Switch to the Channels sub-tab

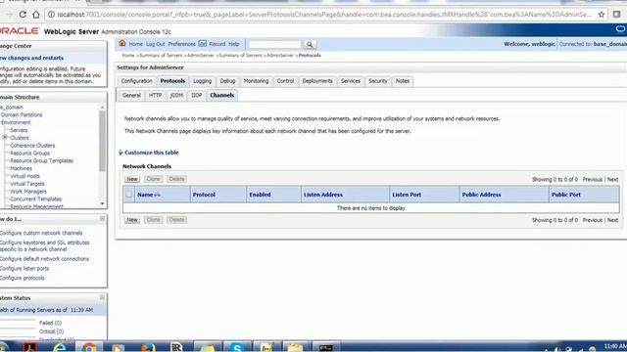click(222, 96)
